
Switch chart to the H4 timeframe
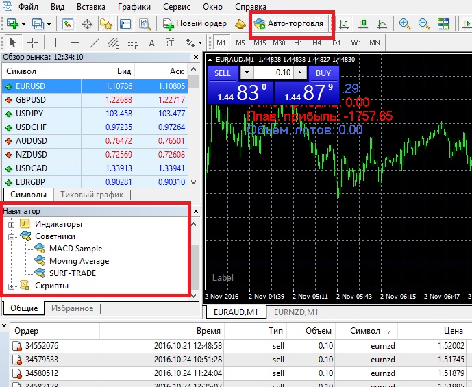[317, 42]
